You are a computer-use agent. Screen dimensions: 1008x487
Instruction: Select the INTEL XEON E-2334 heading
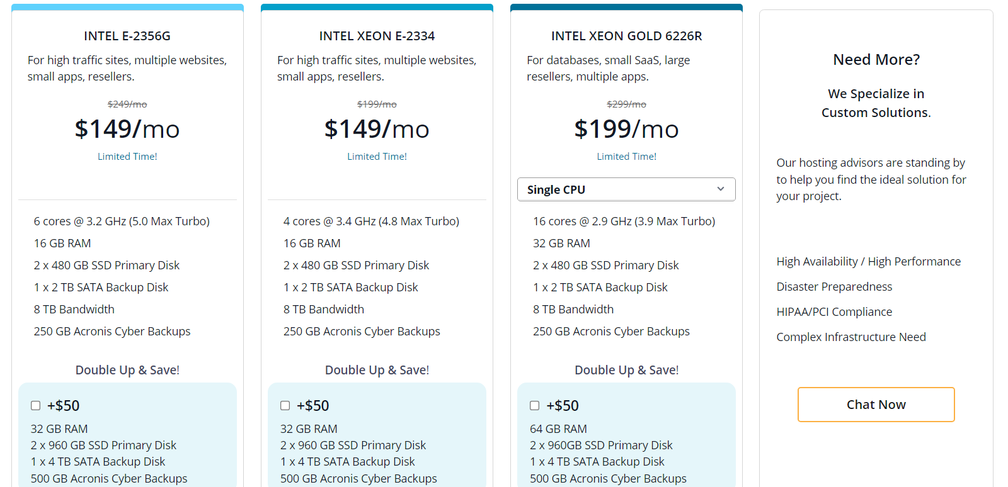tap(377, 36)
